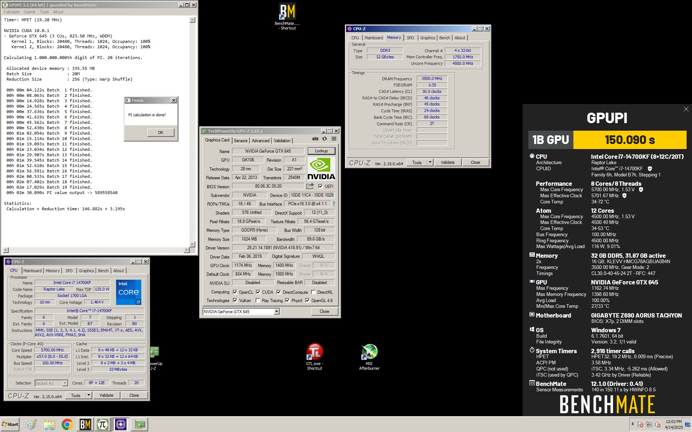Screen dimensions: 692x432
Task: Click the Close button in GPU-Z
Action: (324, 311)
